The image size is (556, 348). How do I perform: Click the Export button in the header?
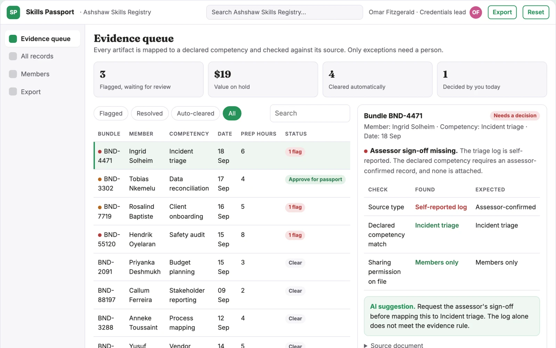click(x=502, y=12)
